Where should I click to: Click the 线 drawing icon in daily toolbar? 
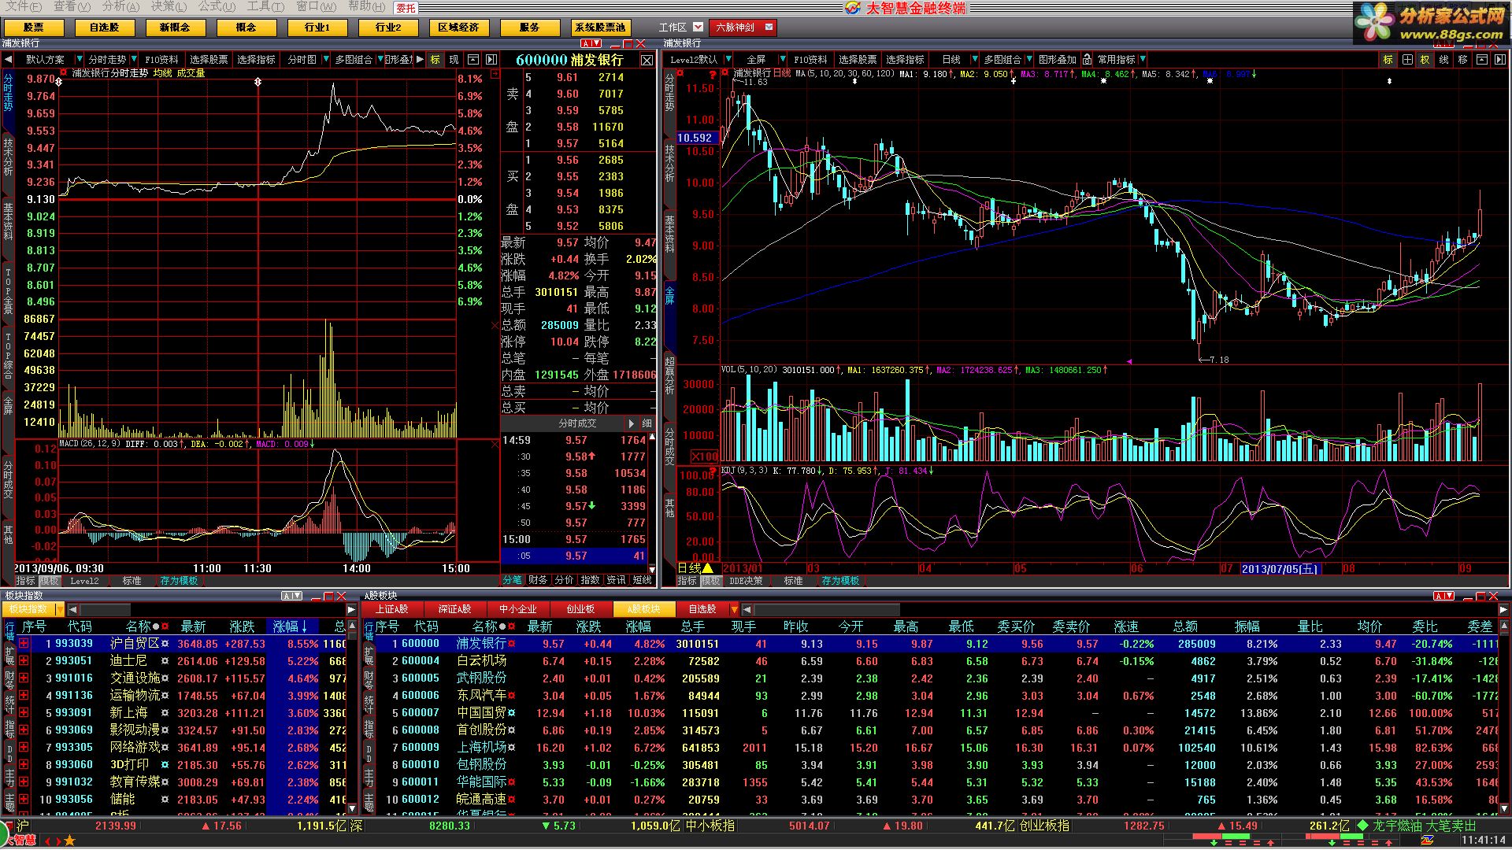1443,60
